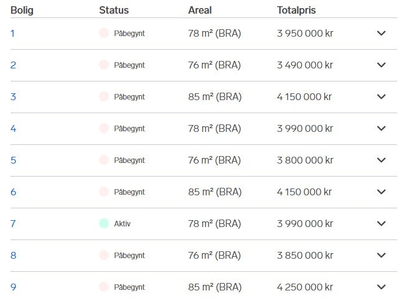The height and width of the screenshot is (306, 410).
Task: Go to unit 7 link
Action: (13, 224)
